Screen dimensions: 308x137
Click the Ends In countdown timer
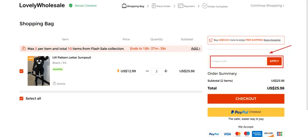[148, 49]
